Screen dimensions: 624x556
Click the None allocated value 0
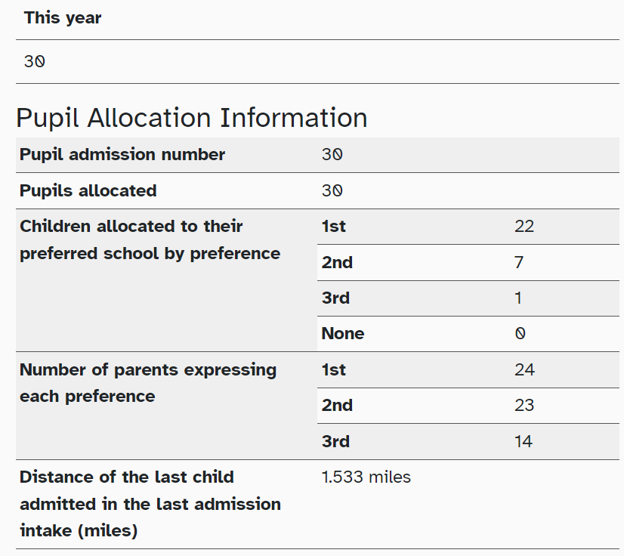pyautogui.click(x=520, y=333)
